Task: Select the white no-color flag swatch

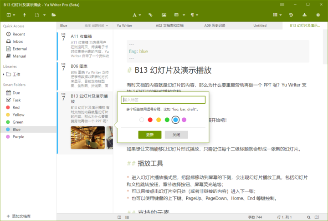Action: (x=142, y=120)
